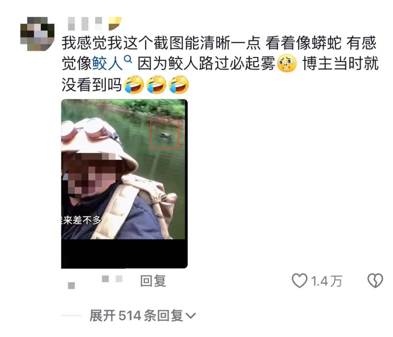The height and width of the screenshot is (337, 393).
Task: Click 回复 to reply to the comment
Action: point(153,281)
